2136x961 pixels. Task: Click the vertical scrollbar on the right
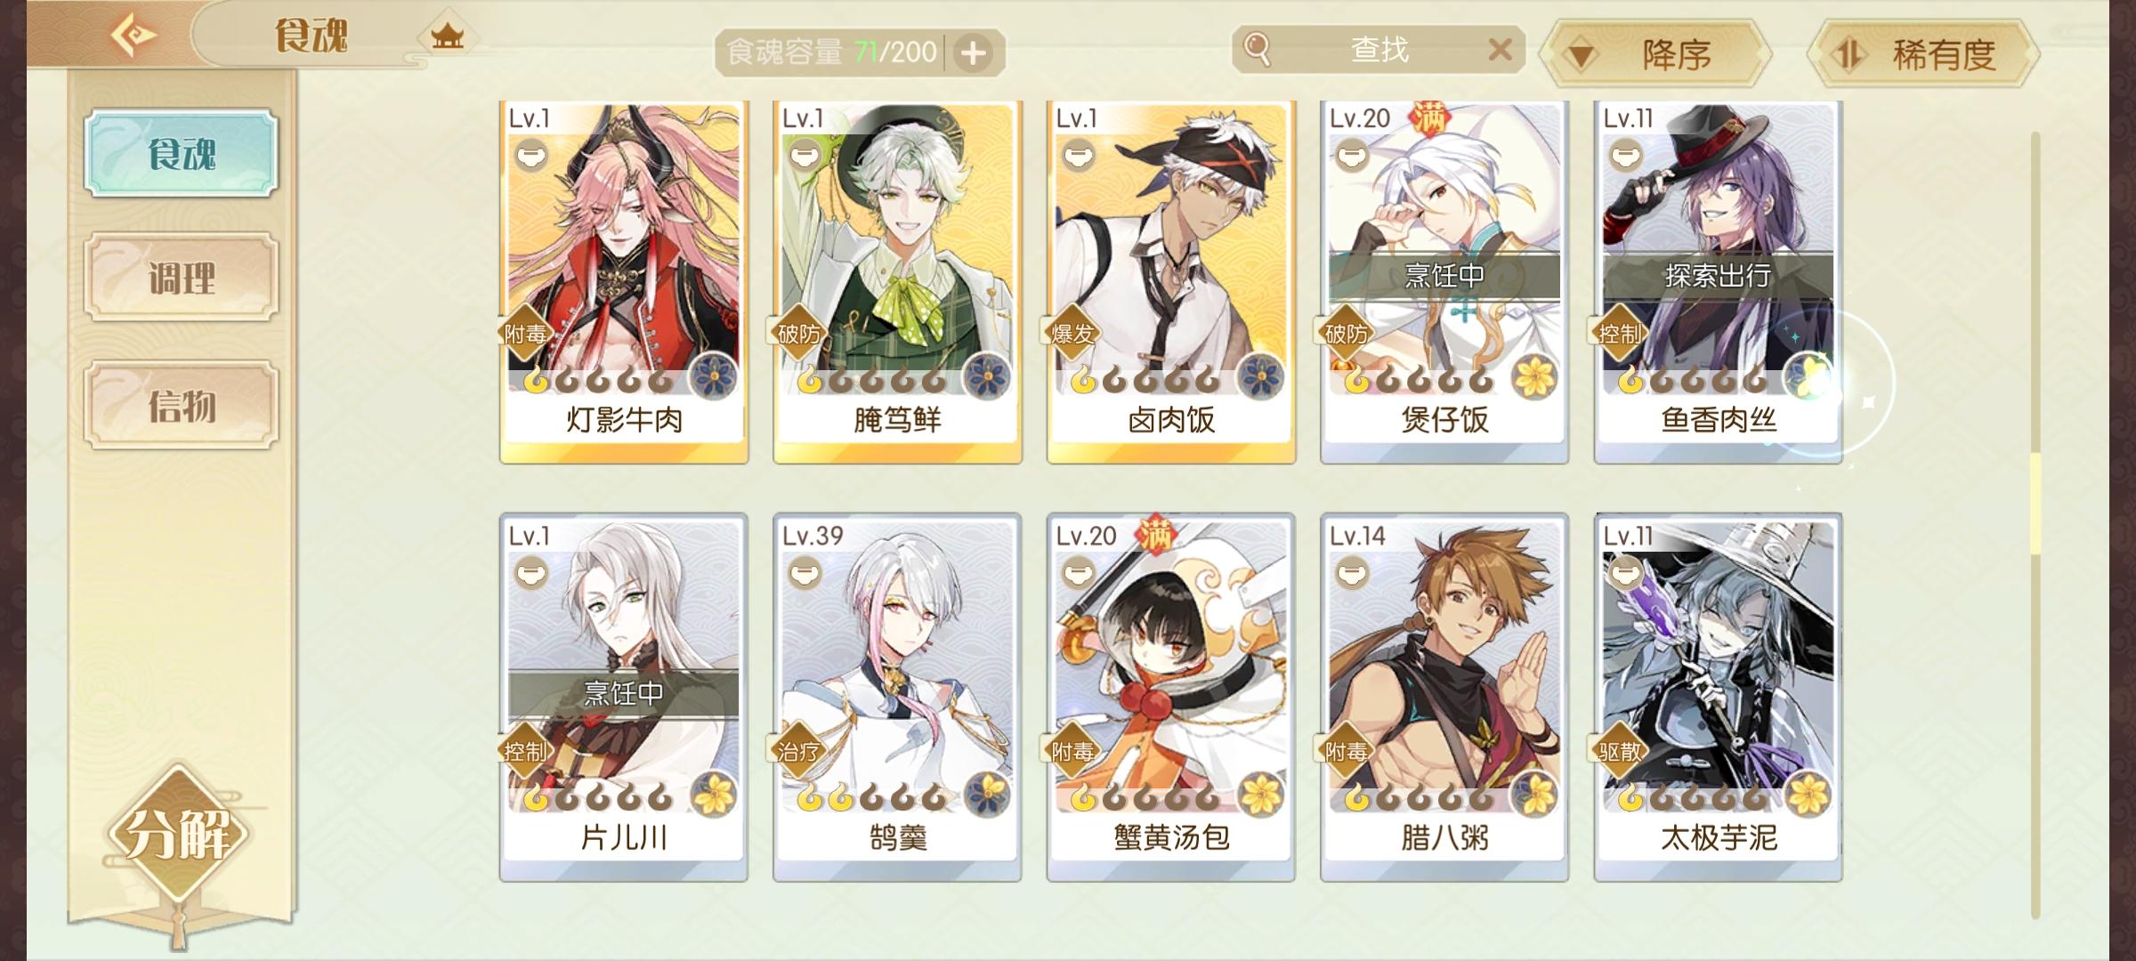click(2035, 525)
